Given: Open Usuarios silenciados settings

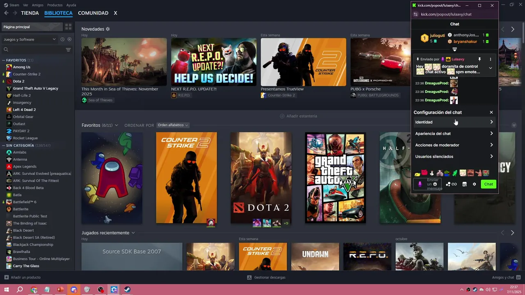Looking at the screenshot, I should click(454, 157).
